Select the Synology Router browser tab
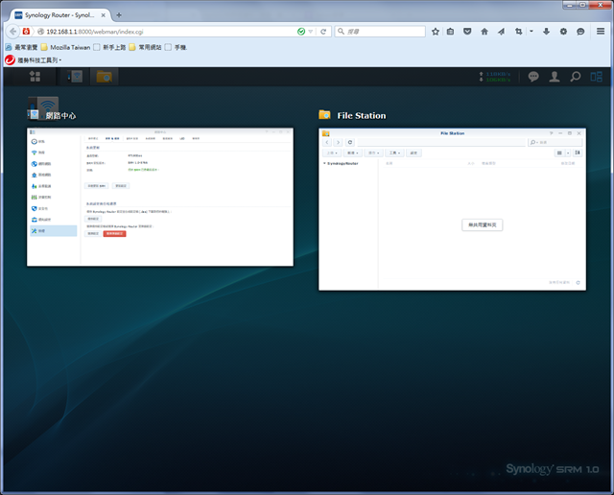 59,15
